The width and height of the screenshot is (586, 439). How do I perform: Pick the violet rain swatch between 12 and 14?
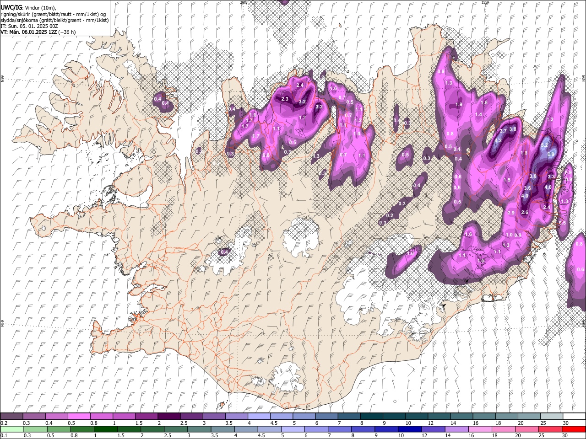click(x=433, y=429)
